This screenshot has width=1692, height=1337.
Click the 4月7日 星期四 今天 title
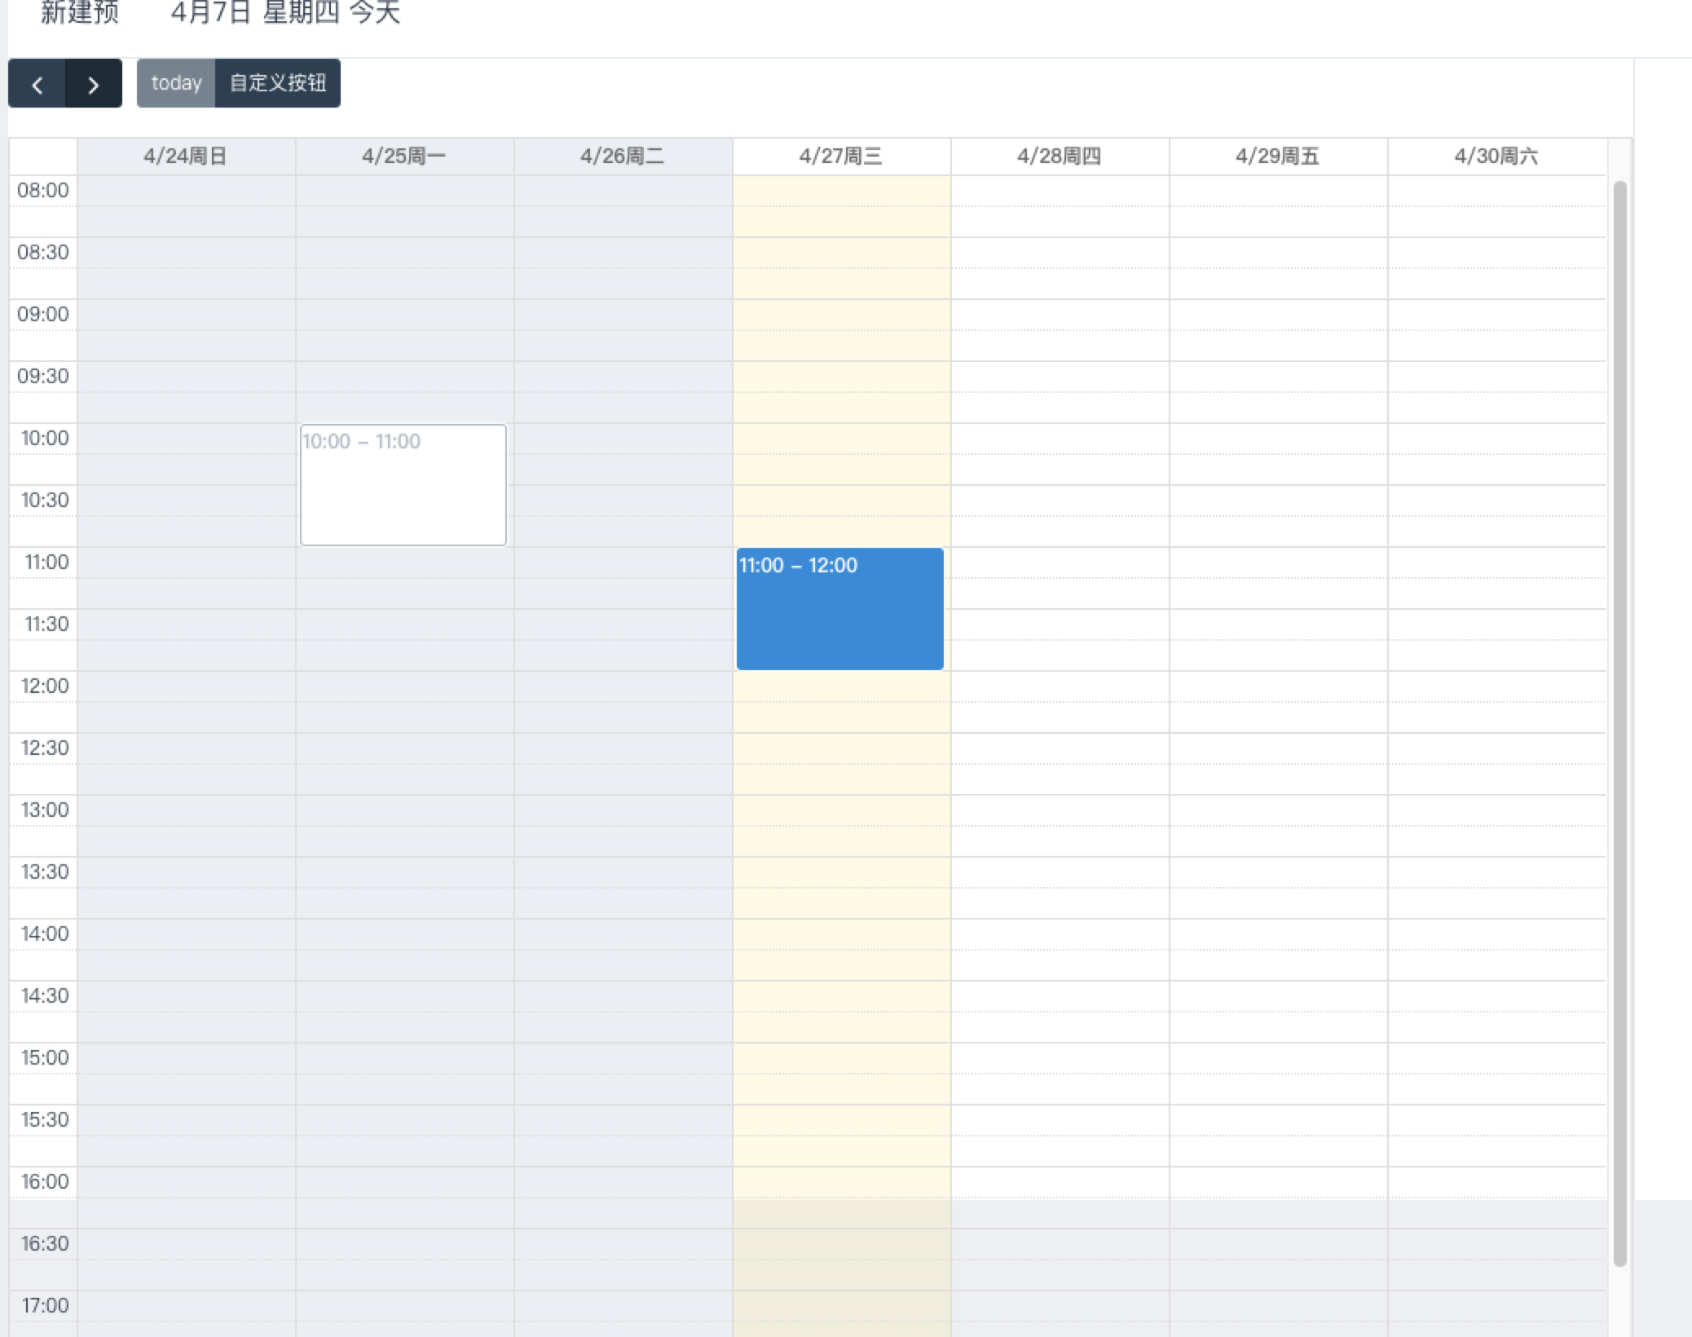[x=287, y=13]
